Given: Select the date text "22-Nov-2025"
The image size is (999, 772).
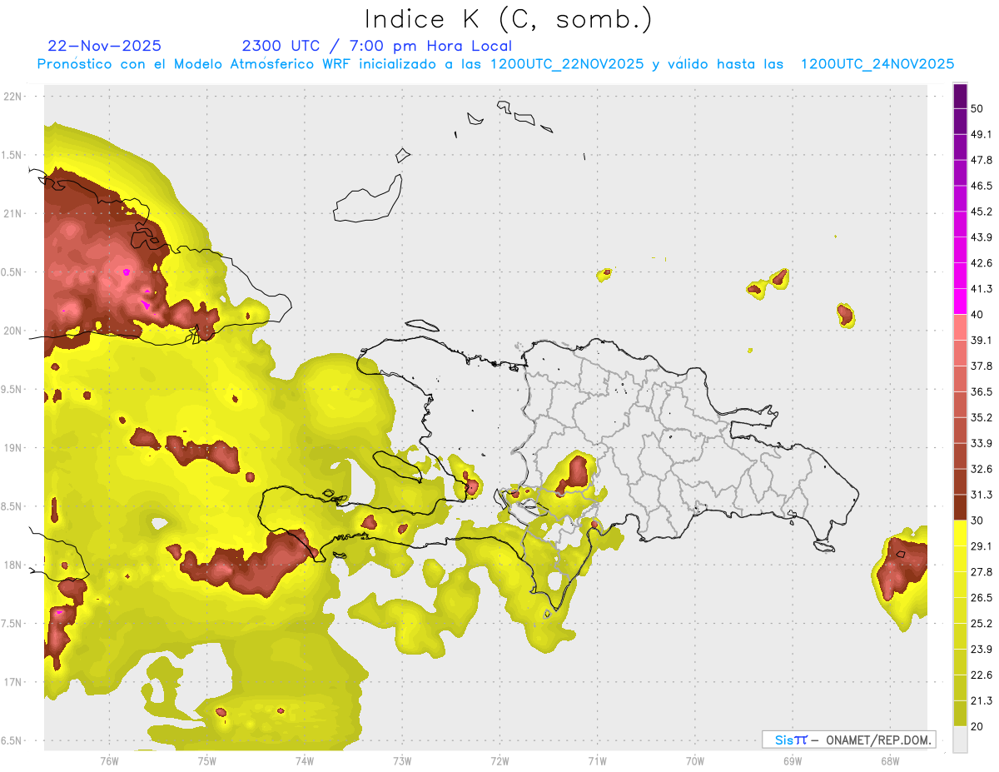Looking at the screenshot, I should 105,46.
